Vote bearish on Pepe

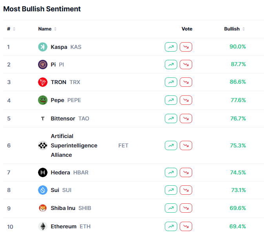(186, 100)
